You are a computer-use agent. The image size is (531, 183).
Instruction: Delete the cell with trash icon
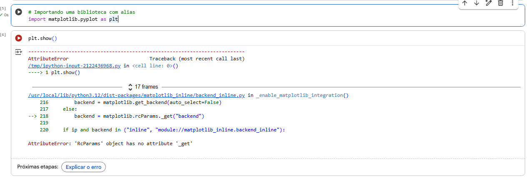click(x=501, y=3)
